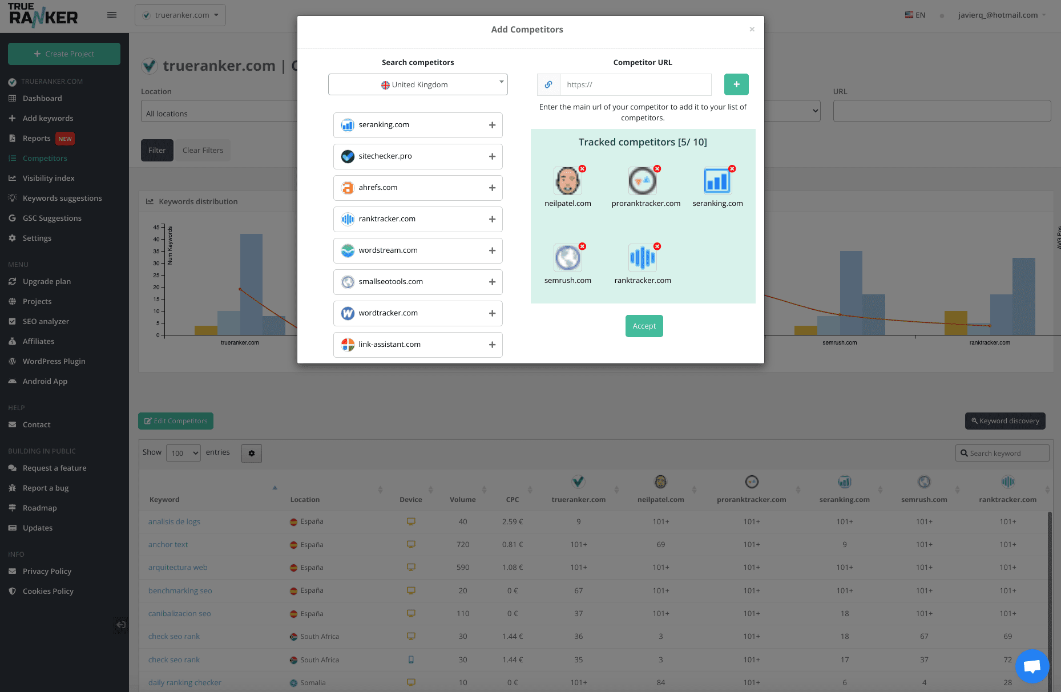Click semrush.com tracked competitor thumbnail
The height and width of the screenshot is (692, 1061).
(568, 258)
